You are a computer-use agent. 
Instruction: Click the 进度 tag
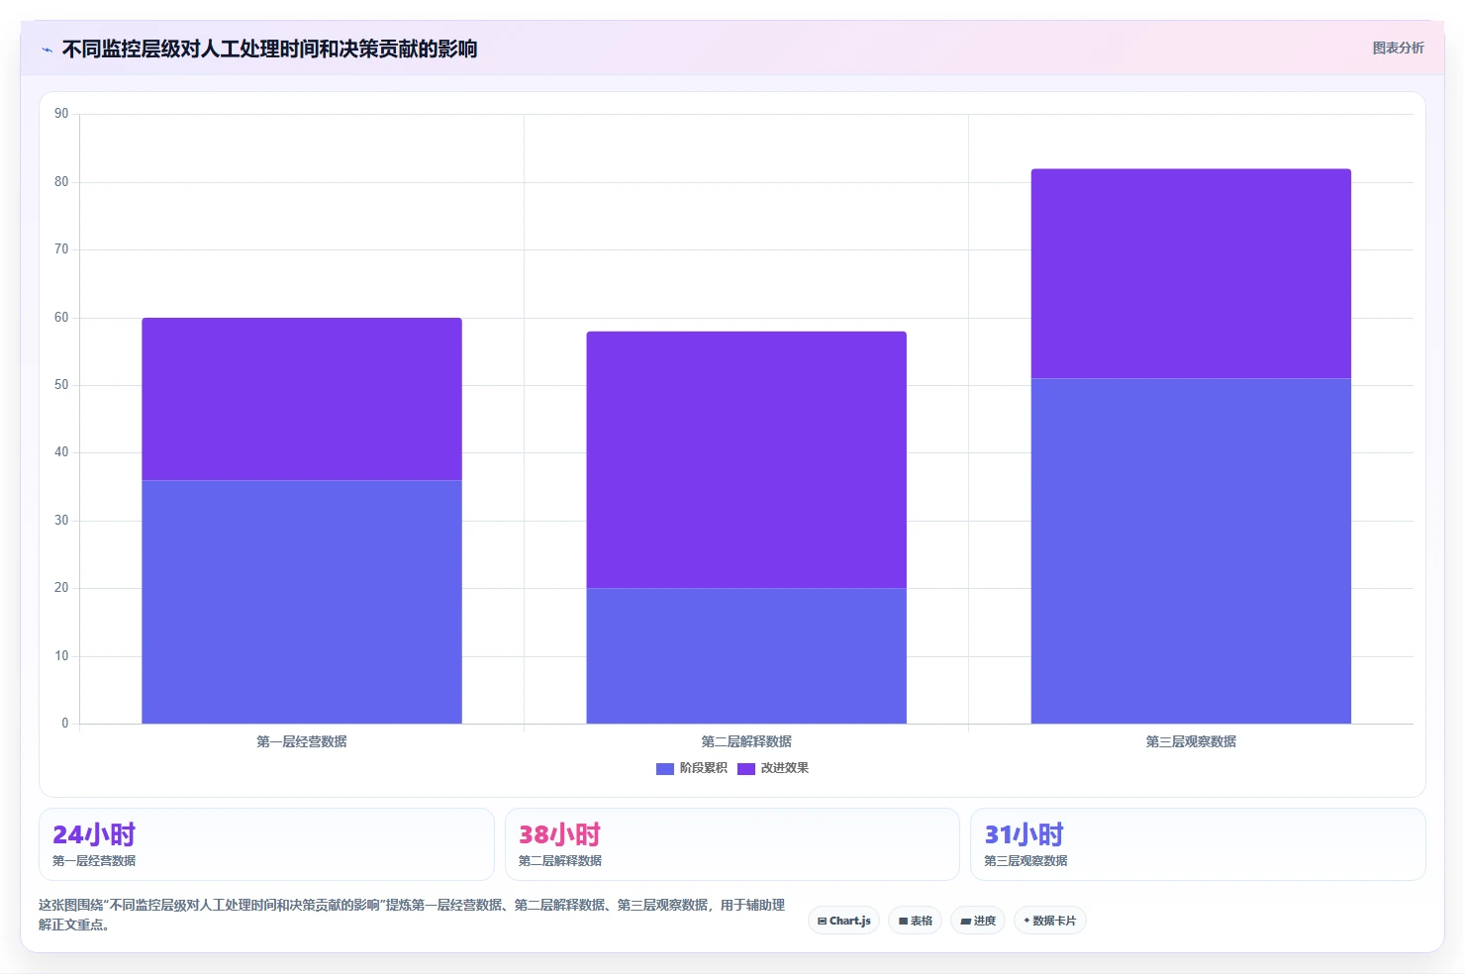click(x=978, y=921)
